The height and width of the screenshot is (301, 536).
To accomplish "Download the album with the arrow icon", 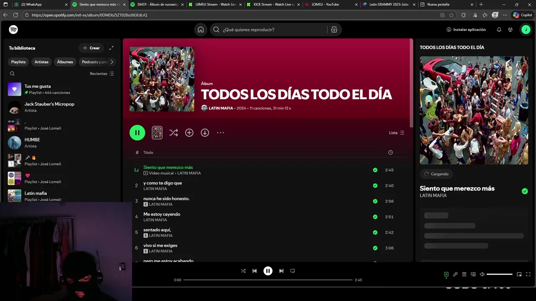I will point(205,133).
